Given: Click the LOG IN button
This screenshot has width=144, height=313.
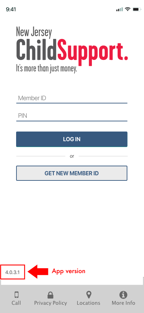Looking at the screenshot, I should click(72, 139).
